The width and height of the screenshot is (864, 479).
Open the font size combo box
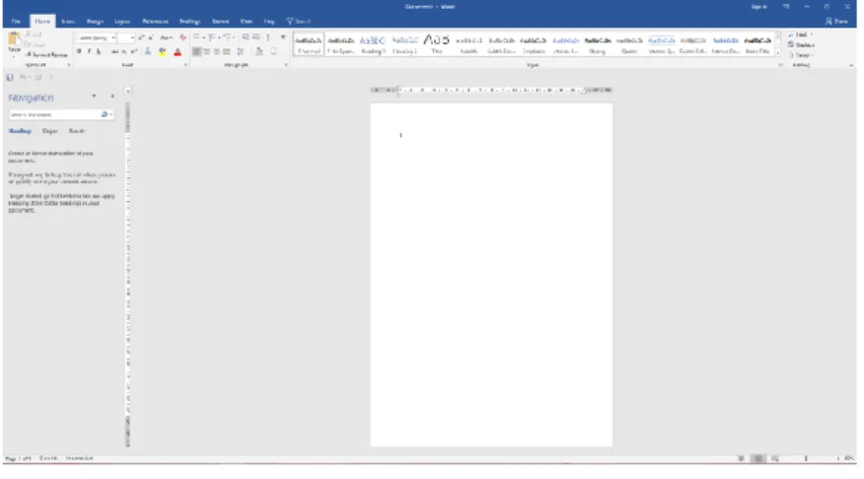pyautogui.click(x=126, y=37)
